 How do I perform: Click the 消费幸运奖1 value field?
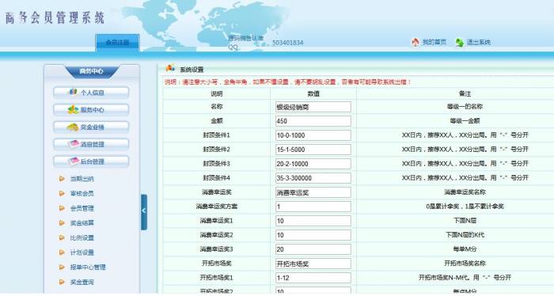313,221
